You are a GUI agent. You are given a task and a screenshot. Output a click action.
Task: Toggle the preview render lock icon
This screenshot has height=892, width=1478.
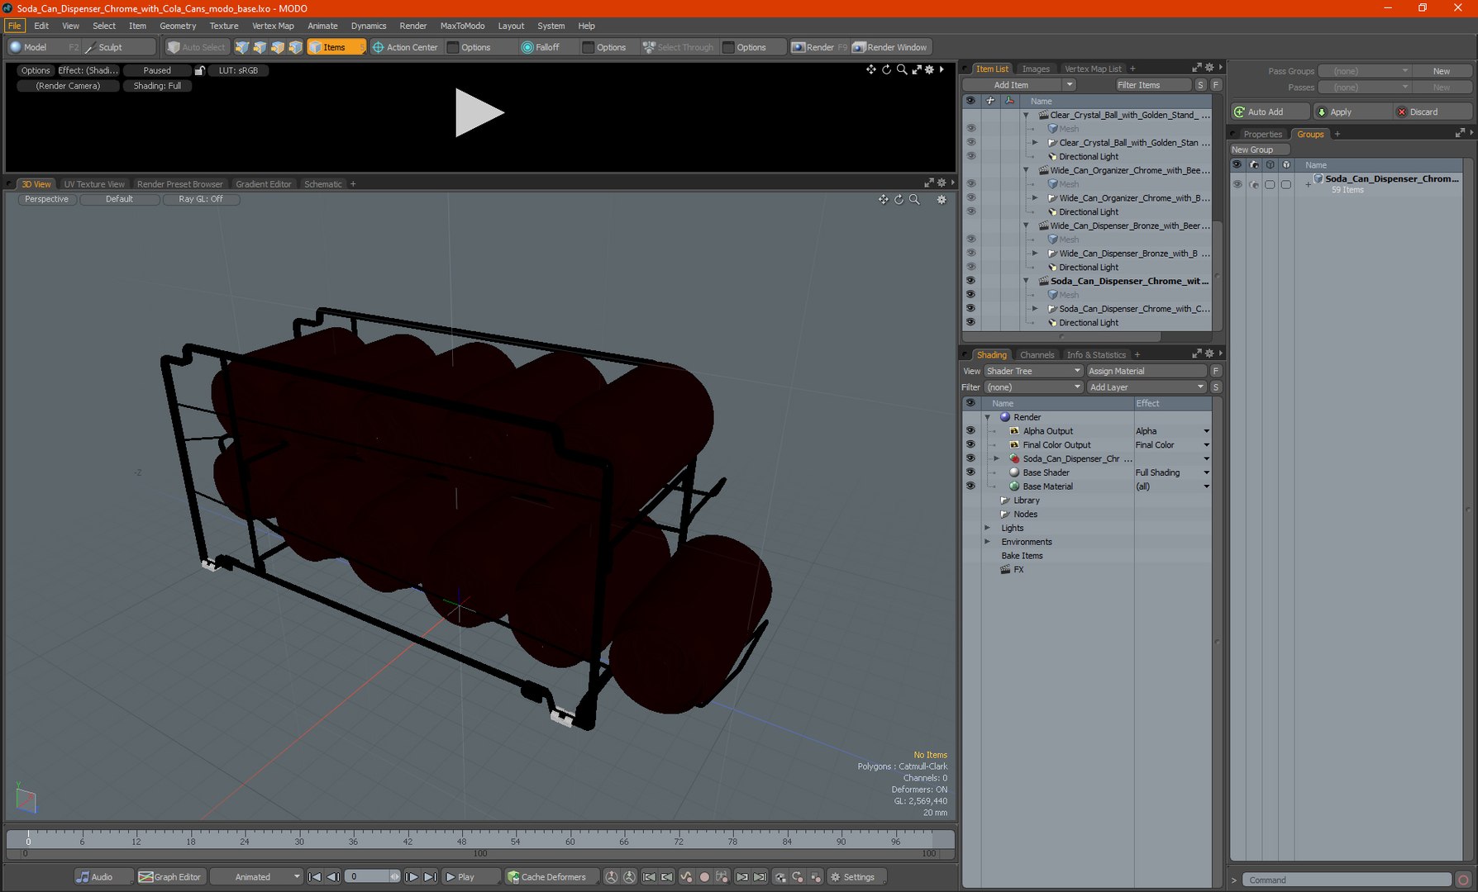pyautogui.click(x=199, y=70)
